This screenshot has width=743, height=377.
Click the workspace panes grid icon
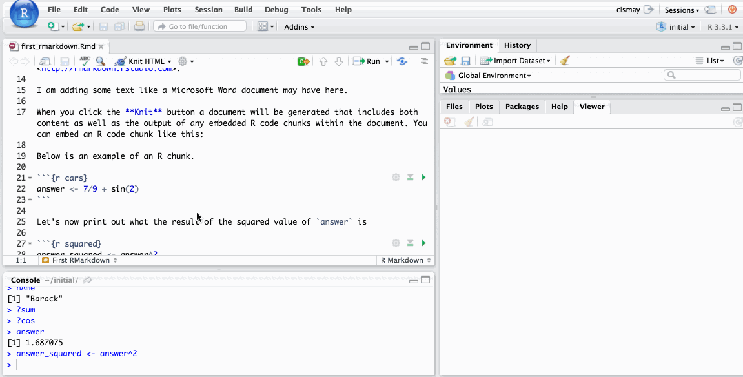(x=263, y=26)
